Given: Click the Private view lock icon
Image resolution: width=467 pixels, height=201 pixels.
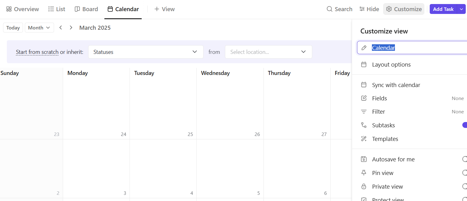Looking at the screenshot, I should [x=364, y=186].
